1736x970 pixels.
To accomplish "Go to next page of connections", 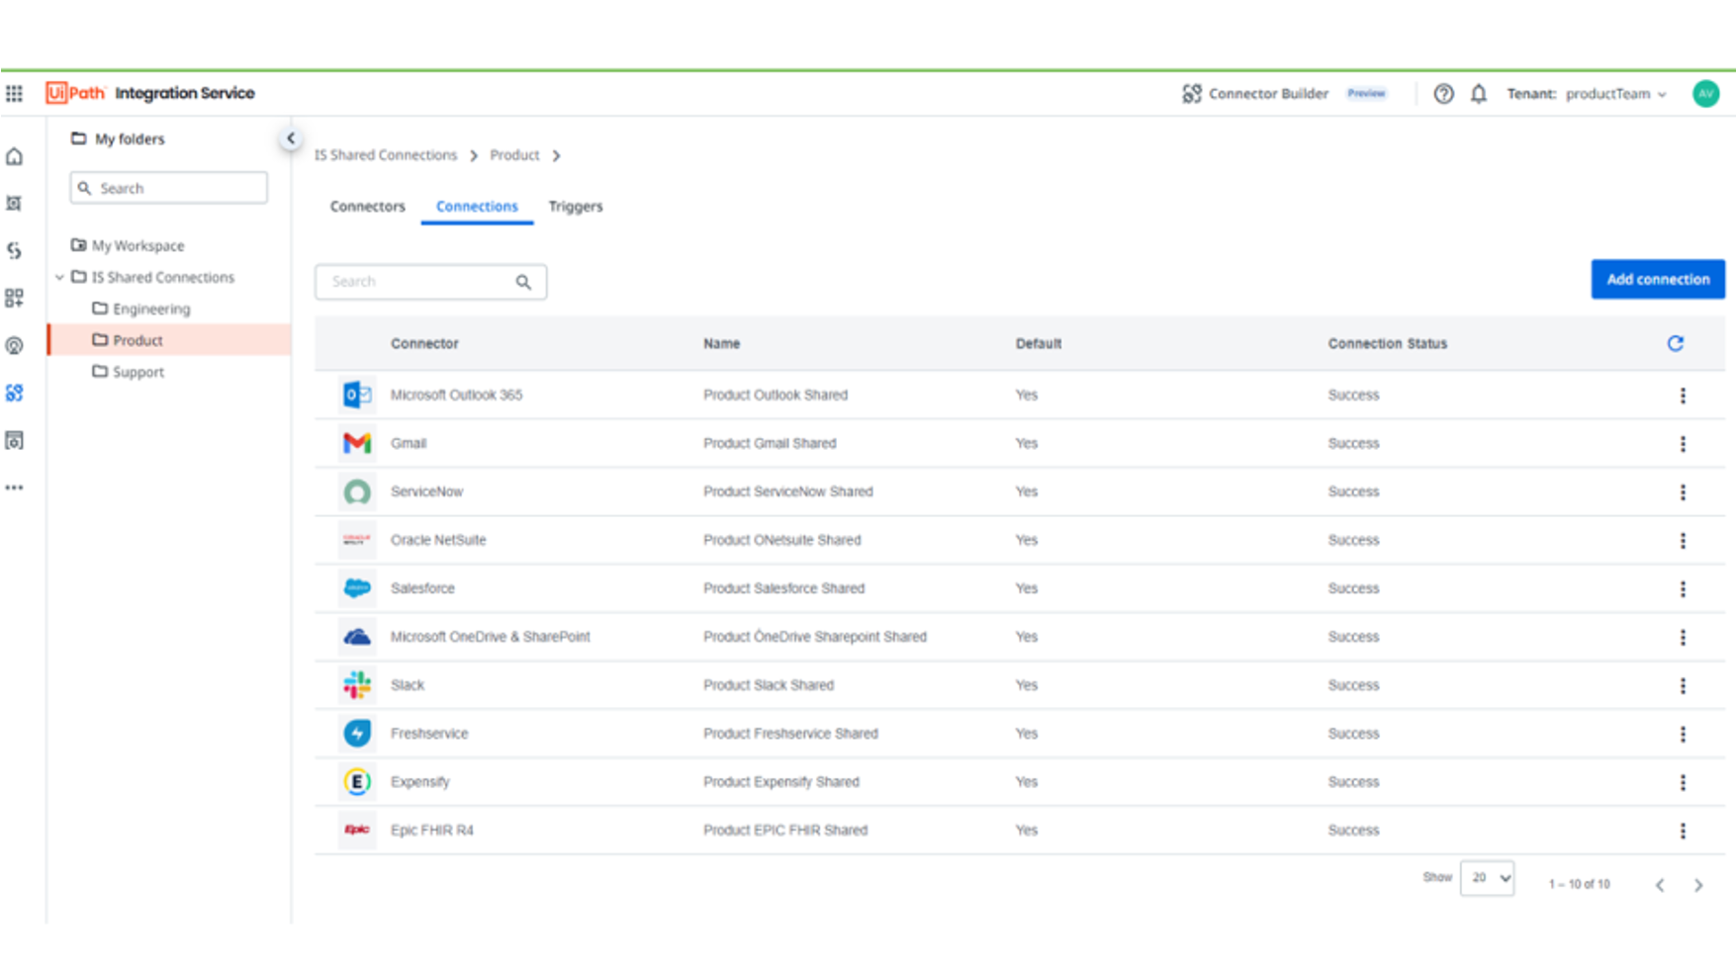I will [1698, 885].
